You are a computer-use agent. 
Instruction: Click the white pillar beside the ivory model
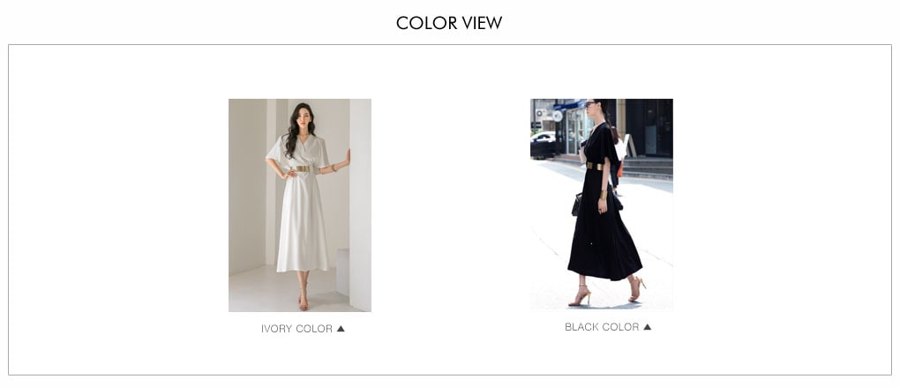click(360, 205)
